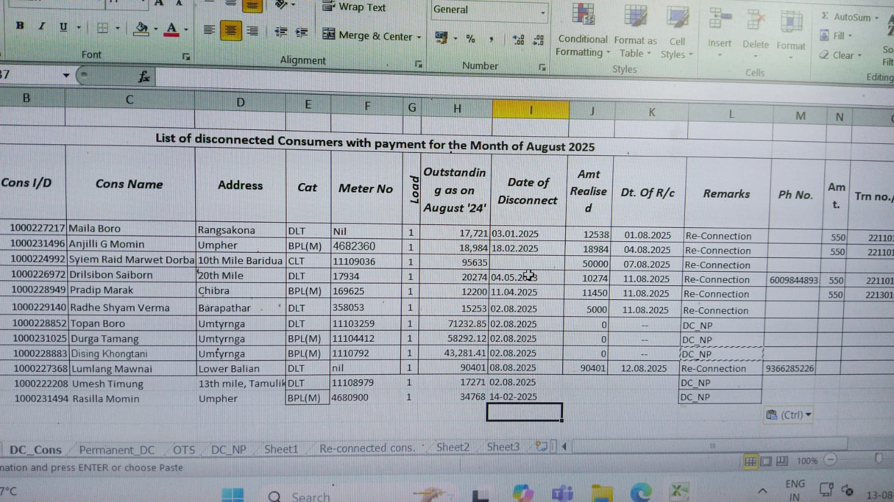Open the Font dialog launcher

(186, 56)
